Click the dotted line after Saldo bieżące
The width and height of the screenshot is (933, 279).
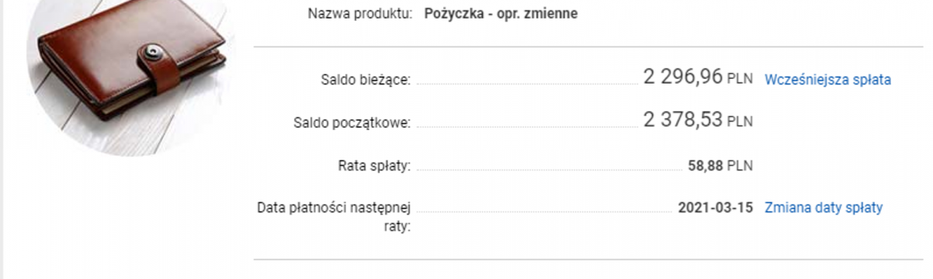tap(527, 84)
